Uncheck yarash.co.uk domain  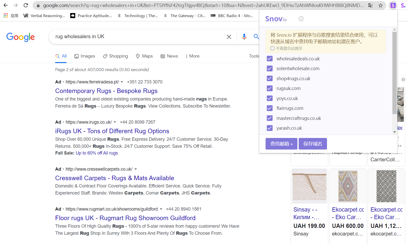(270, 128)
